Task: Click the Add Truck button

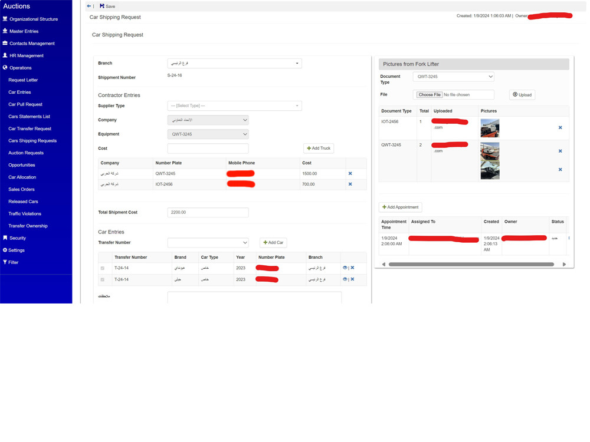Action: pyautogui.click(x=319, y=149)
